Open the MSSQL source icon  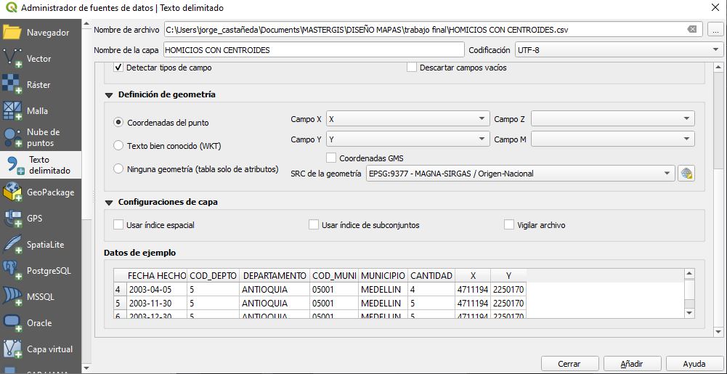point(12,296)
